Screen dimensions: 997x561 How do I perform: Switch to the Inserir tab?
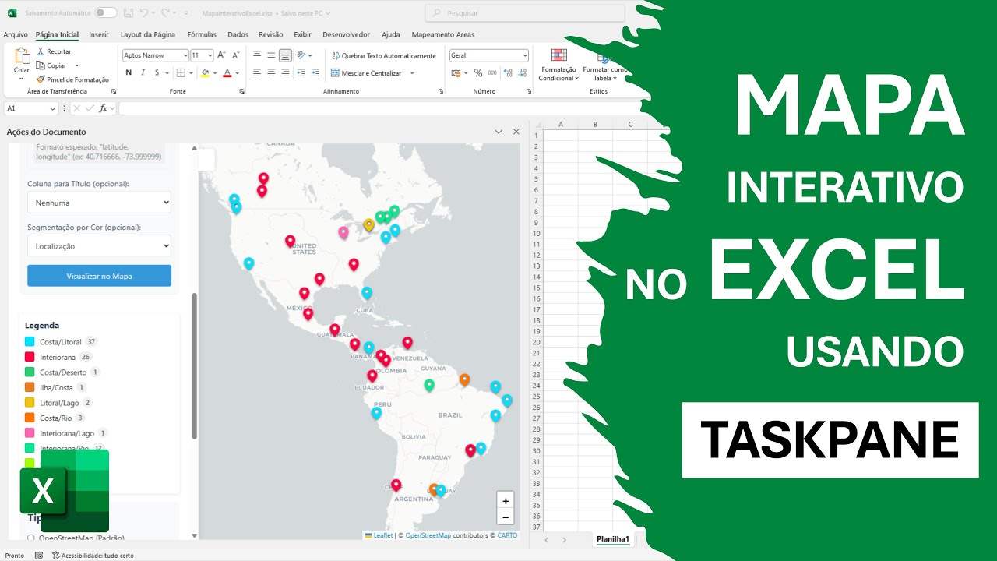(99, 34)
